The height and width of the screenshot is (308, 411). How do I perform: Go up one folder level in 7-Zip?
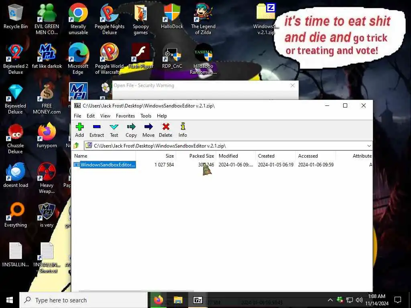[x=76, y=145]
